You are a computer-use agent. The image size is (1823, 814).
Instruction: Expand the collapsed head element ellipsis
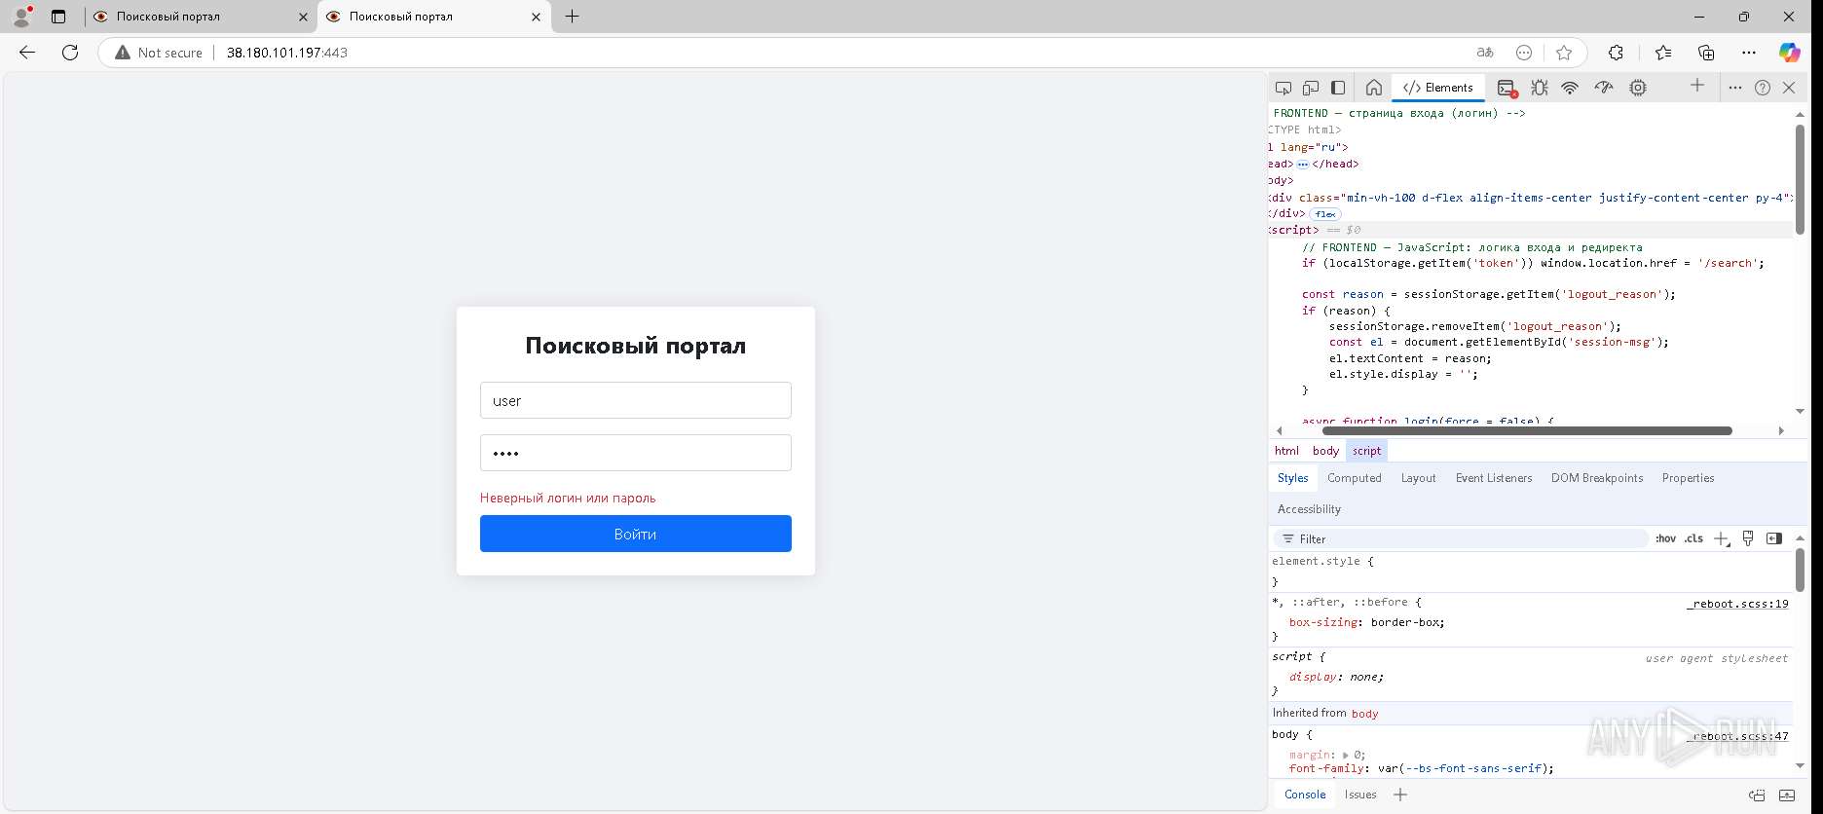pos(1303,165)
